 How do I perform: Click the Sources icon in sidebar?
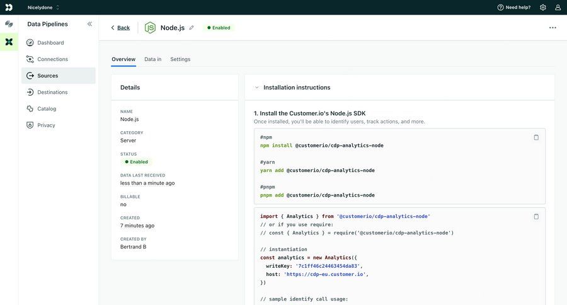[x=30, y=76]
